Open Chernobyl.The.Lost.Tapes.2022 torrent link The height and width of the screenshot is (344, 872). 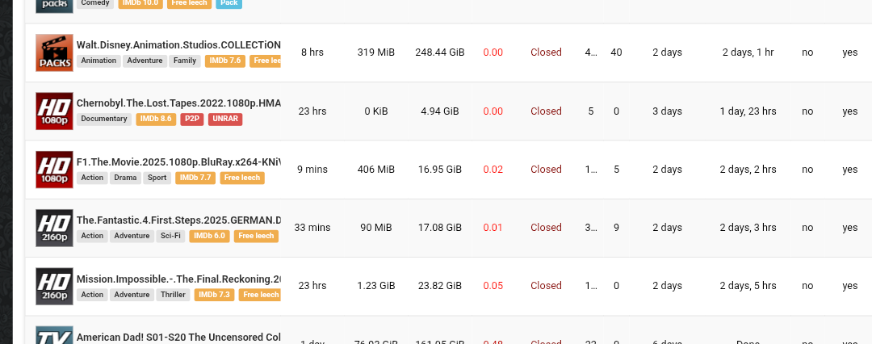(x=178, y=103)
